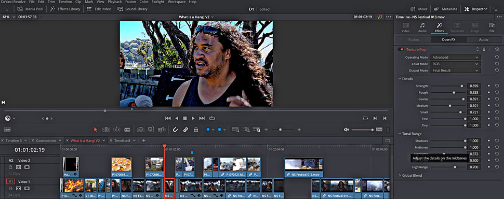Open the Audio tab in Inspector

(x=422, y=27)
